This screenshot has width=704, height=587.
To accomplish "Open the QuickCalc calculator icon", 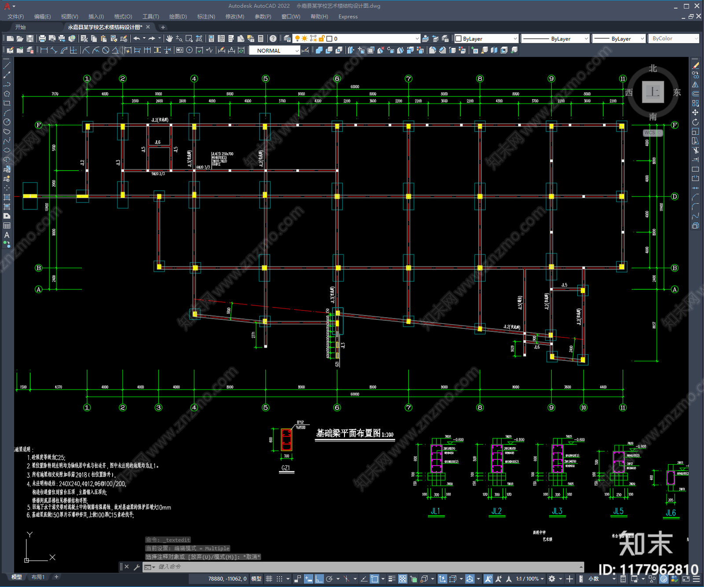I will pyautogui.click(x=260, y=39).
